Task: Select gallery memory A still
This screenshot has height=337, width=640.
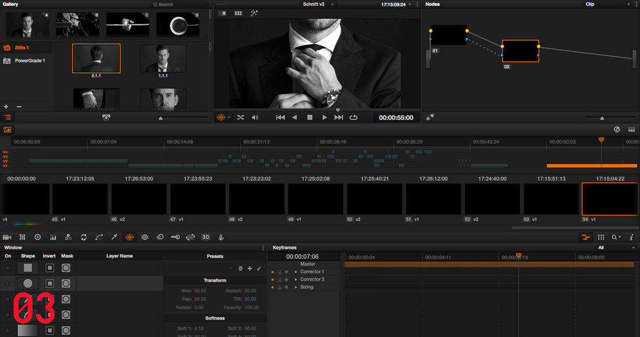Action: click(28, 25)
